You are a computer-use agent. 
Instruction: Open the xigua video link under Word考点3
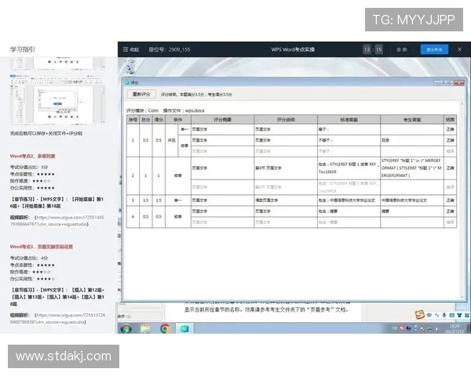tap(57, 319)
